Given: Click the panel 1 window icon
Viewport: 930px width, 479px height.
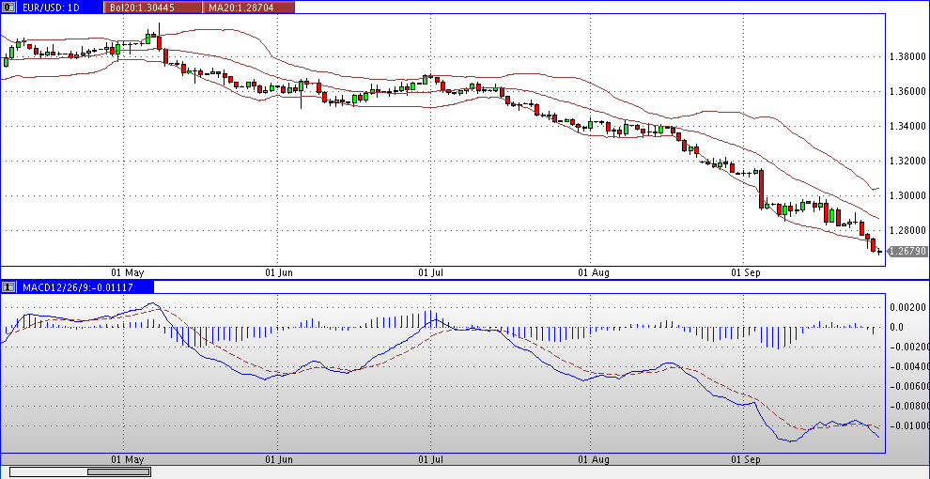Looking at the screenshot, I should (8, 286).
